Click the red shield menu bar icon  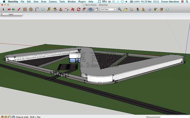tap(182, 2)
